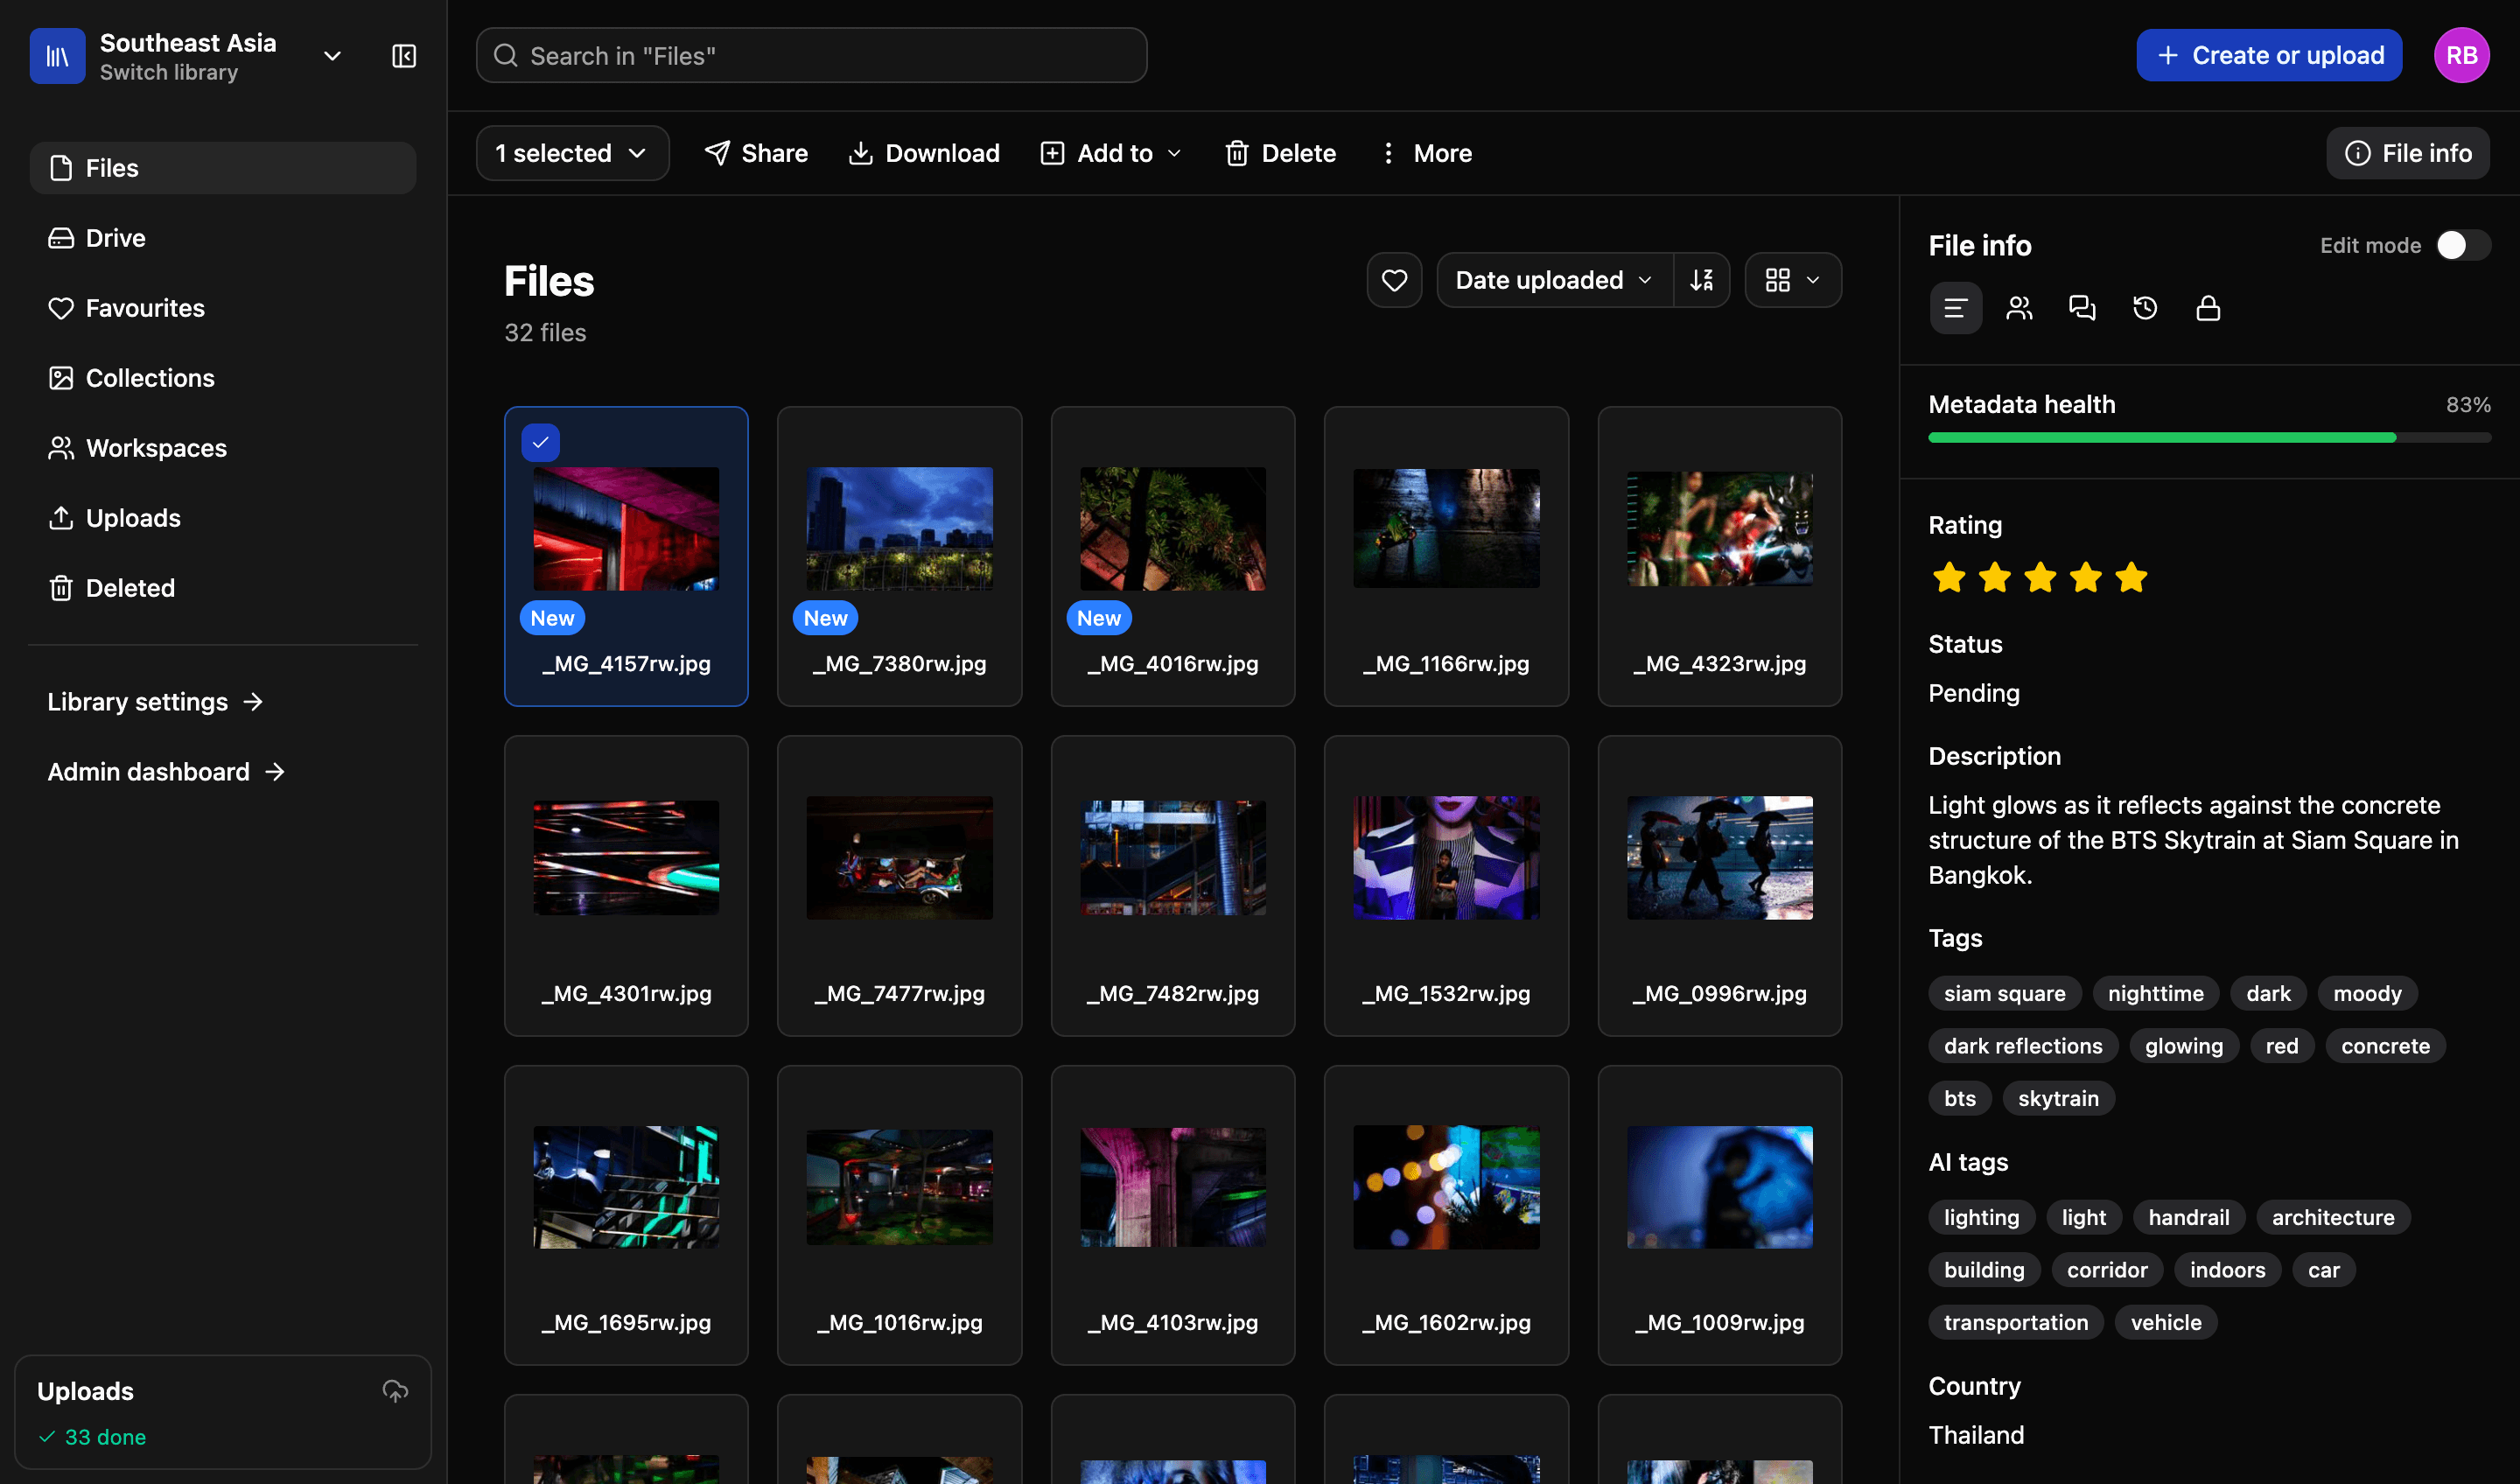Click the Southeast Asia library logo icon

[57, 56]
